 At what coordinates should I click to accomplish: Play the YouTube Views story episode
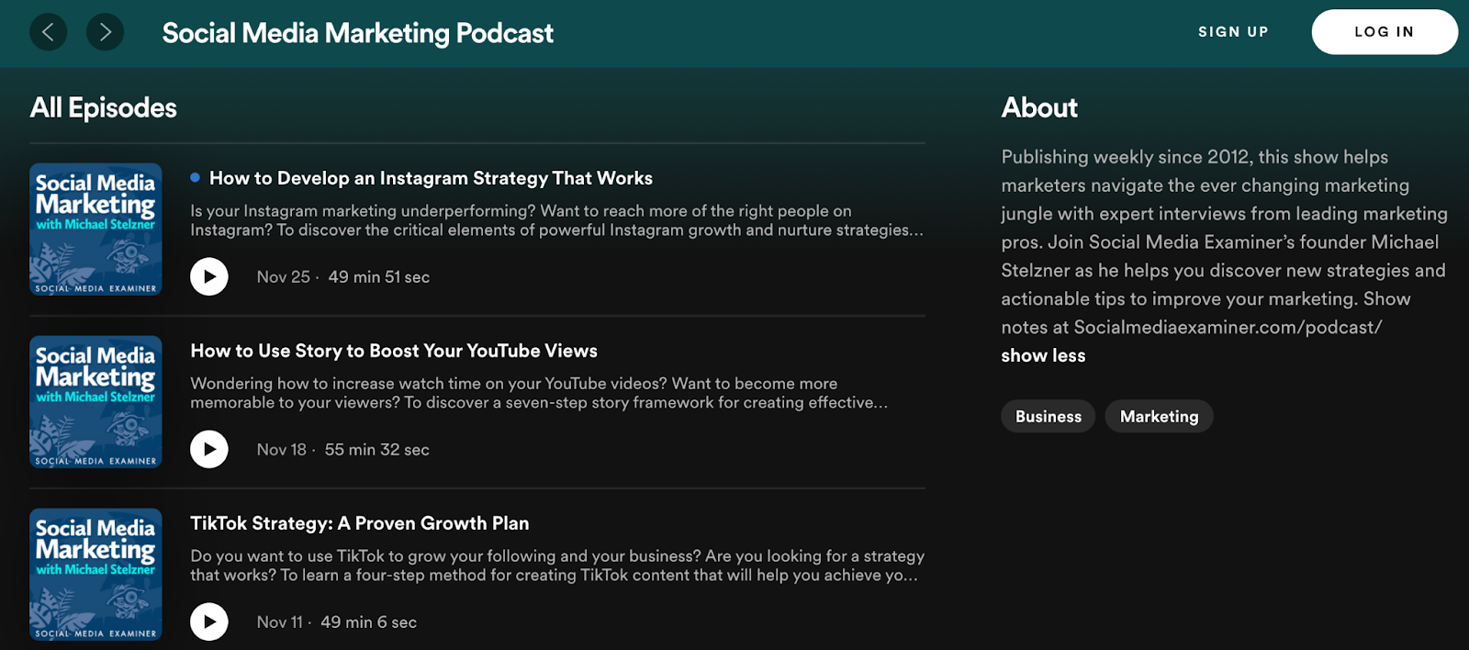[209, 449]
